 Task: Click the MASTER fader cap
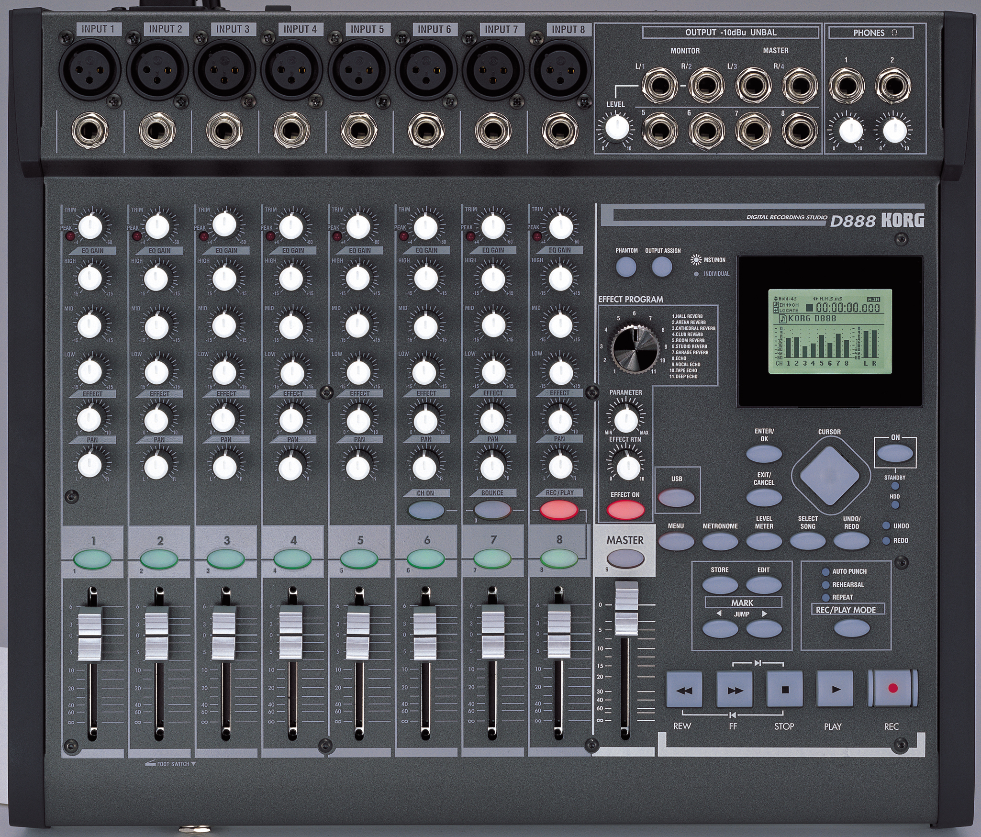coord(626,609)
